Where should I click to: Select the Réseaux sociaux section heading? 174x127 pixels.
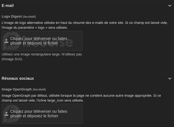tap(18, 78)
